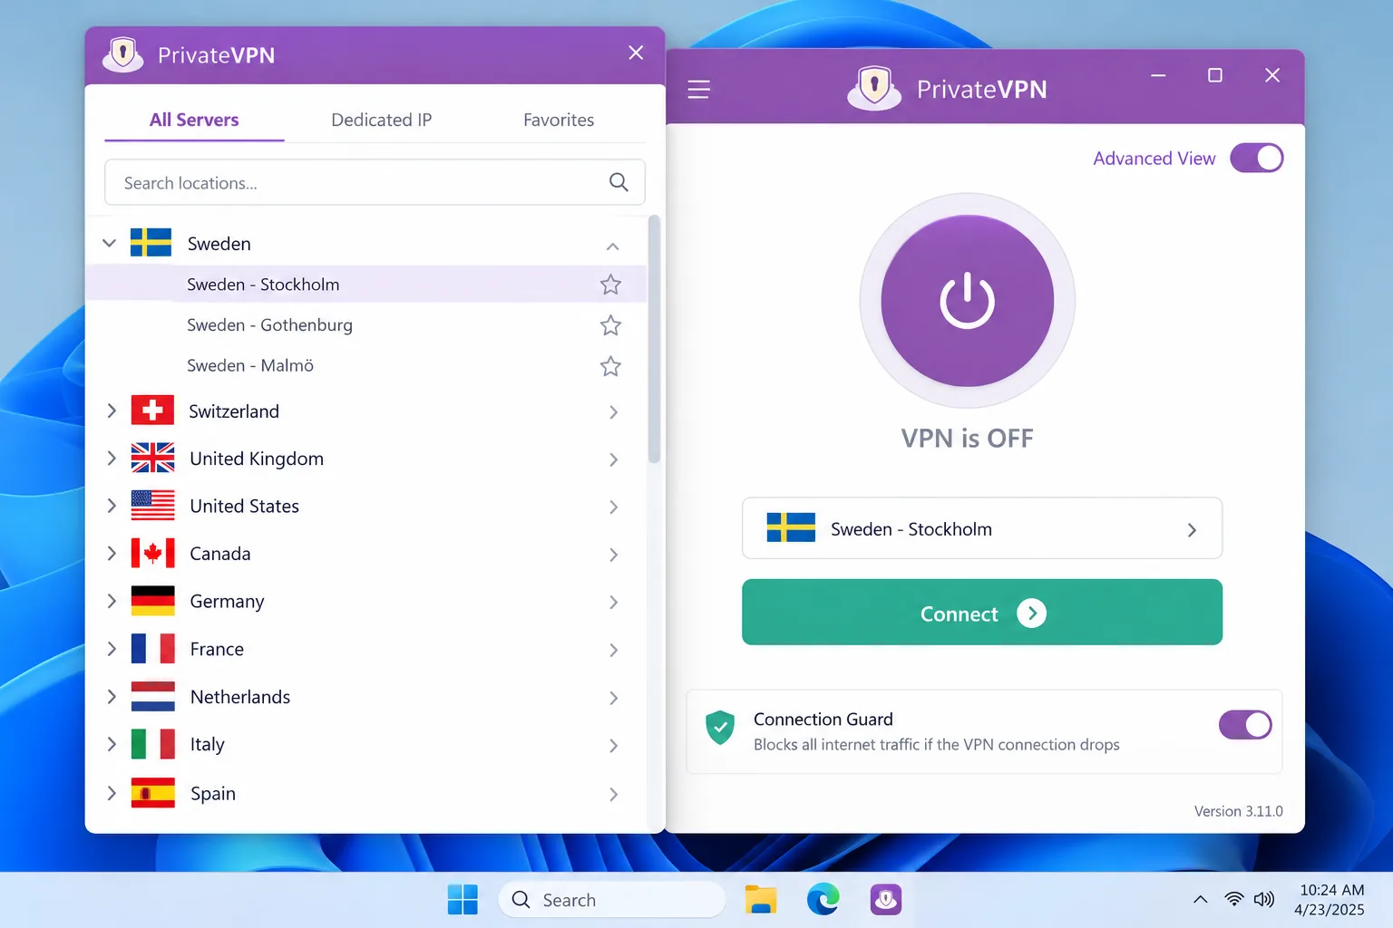This screenshot has height=928, width=1393.
Task: Open the Windows Start menu
Action: 463,899
